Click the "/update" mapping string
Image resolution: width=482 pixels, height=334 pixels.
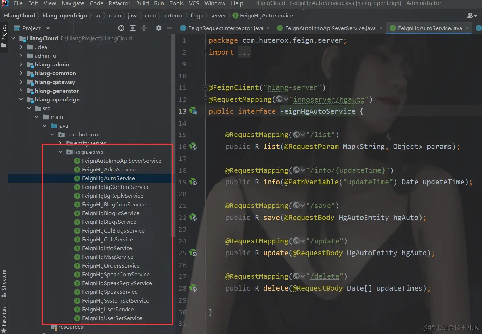[x=324, y=241]
